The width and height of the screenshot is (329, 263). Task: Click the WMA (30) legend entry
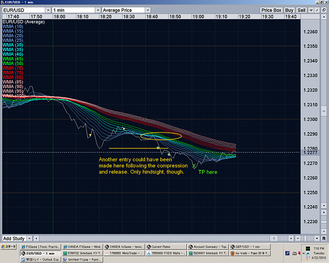[x=13, y=45]
